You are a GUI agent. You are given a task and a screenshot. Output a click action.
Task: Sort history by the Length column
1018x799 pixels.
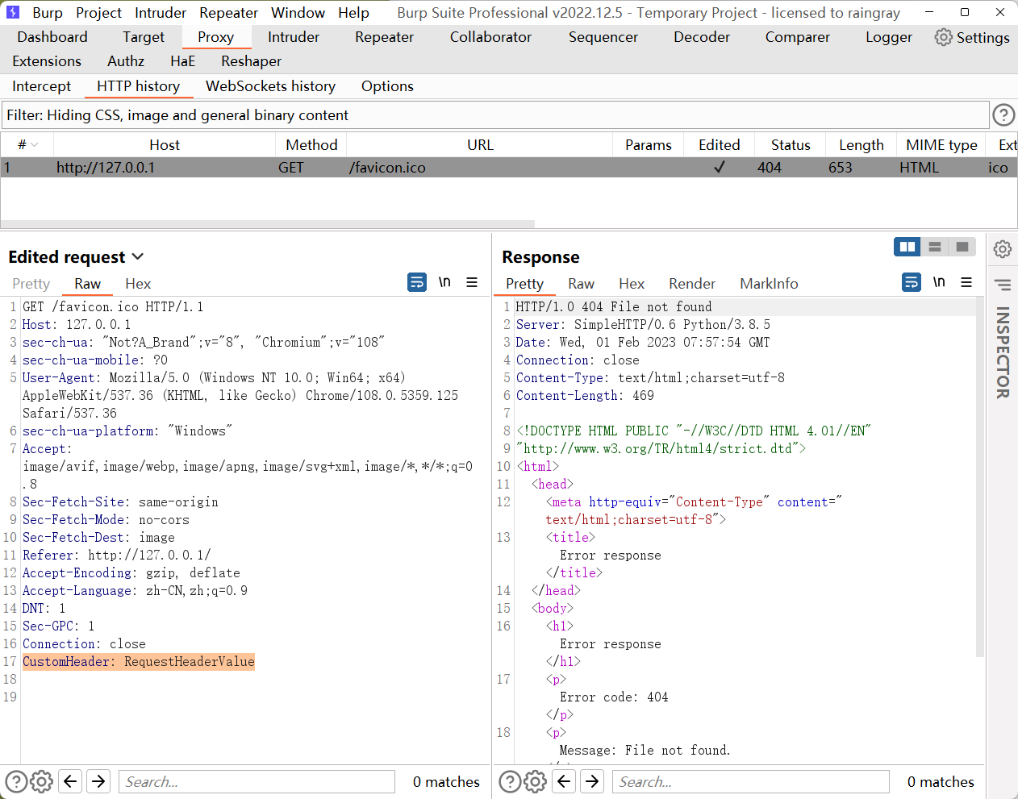tap(861, 145)
